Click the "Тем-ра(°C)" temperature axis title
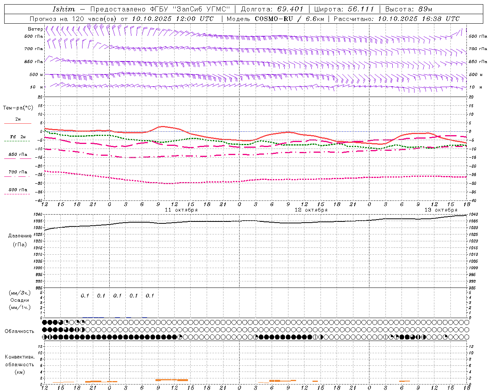The width and height of the screenshot is (489, 391). pyautogui.click(x=18, y=108)
